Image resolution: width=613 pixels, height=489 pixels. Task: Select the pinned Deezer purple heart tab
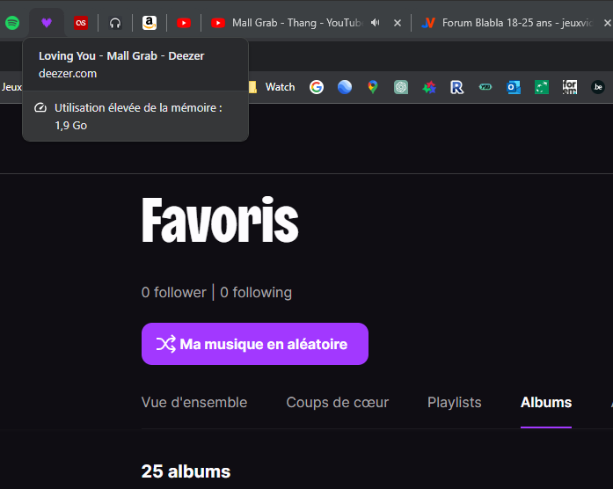[47, 23]
